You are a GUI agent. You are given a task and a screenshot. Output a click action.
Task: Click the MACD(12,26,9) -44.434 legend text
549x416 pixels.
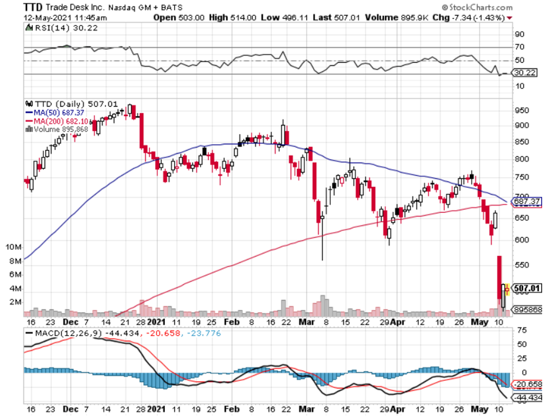[x=86, y=333]
